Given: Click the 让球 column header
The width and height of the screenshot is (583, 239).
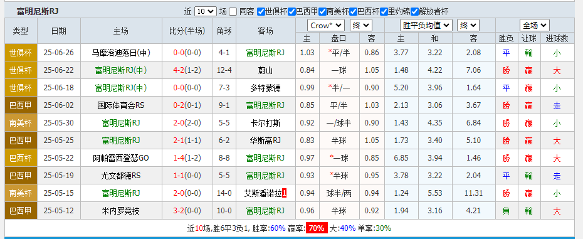Looking at the screenshot, I should pos(528,38).
